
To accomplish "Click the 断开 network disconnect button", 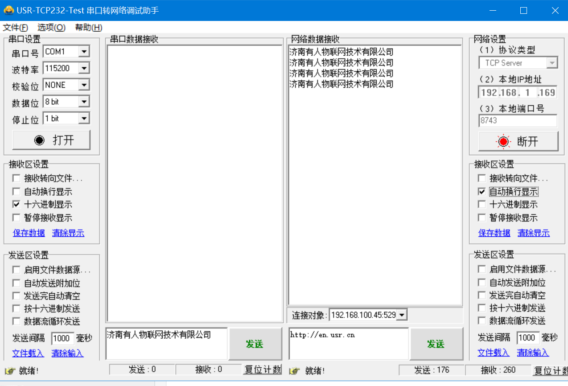I will 518,142.
